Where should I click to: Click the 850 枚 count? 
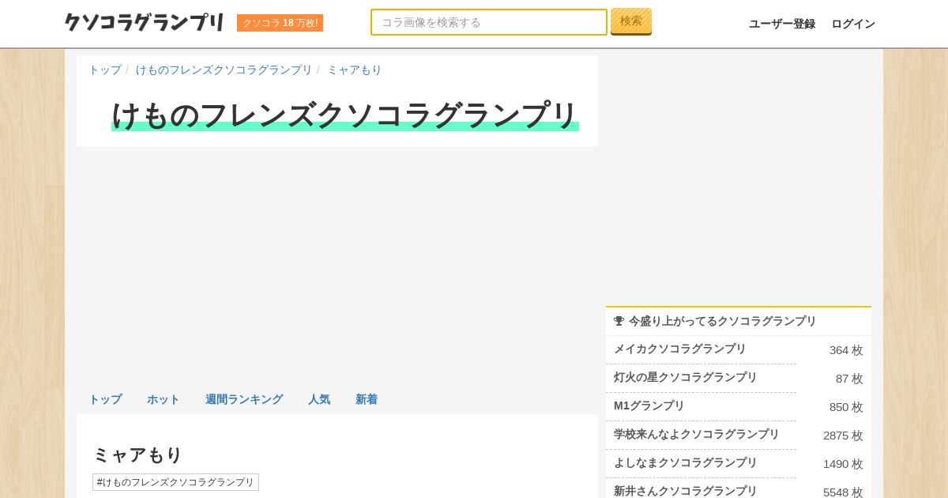click(x=846, y=407)
